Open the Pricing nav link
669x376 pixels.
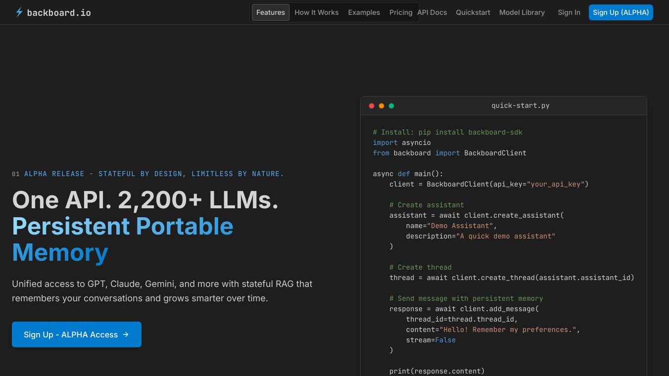pos(400,12)
